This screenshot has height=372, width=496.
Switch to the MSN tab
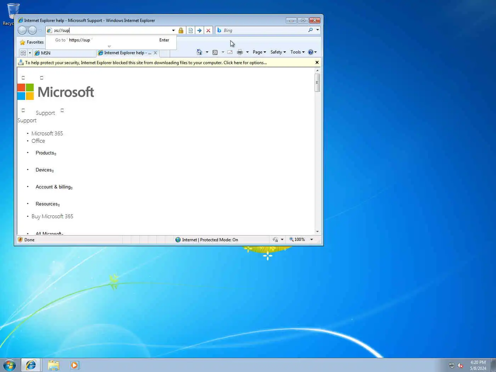coord(64,53)
